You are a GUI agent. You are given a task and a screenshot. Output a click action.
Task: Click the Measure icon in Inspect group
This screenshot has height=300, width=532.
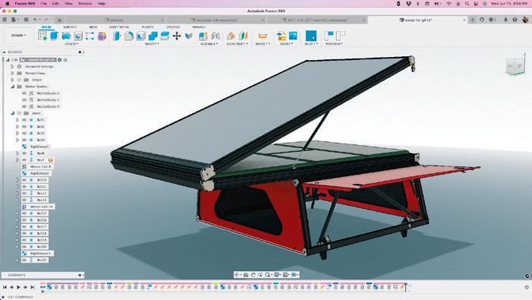tap(263, 36)
